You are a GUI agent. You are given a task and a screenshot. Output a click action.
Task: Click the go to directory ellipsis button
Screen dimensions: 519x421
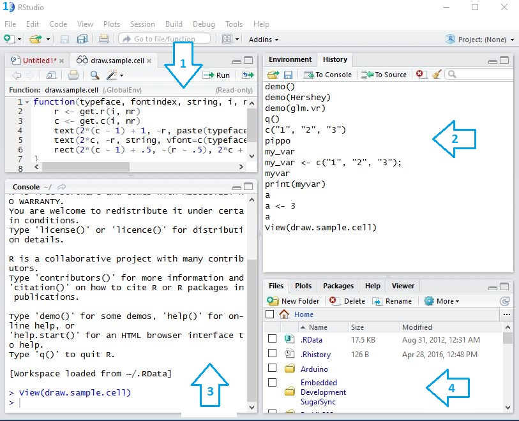point(507,314)
